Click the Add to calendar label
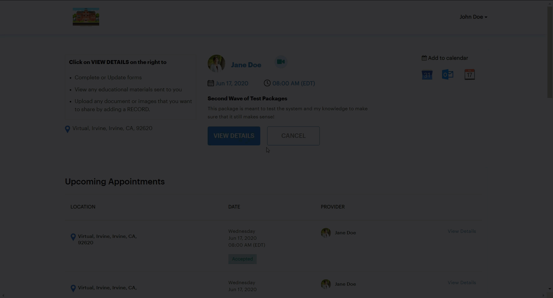Image resolution: width=553 pixels, height=298 pixels. 448,58
